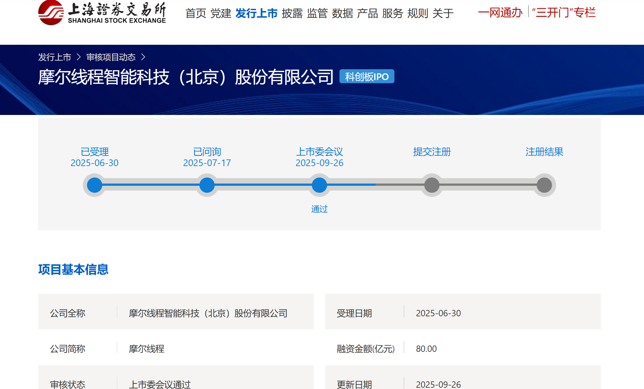The height and width of the screenshot is (389, 644).
Task: Open the 党建 menu item
Action: click(221, 13)
